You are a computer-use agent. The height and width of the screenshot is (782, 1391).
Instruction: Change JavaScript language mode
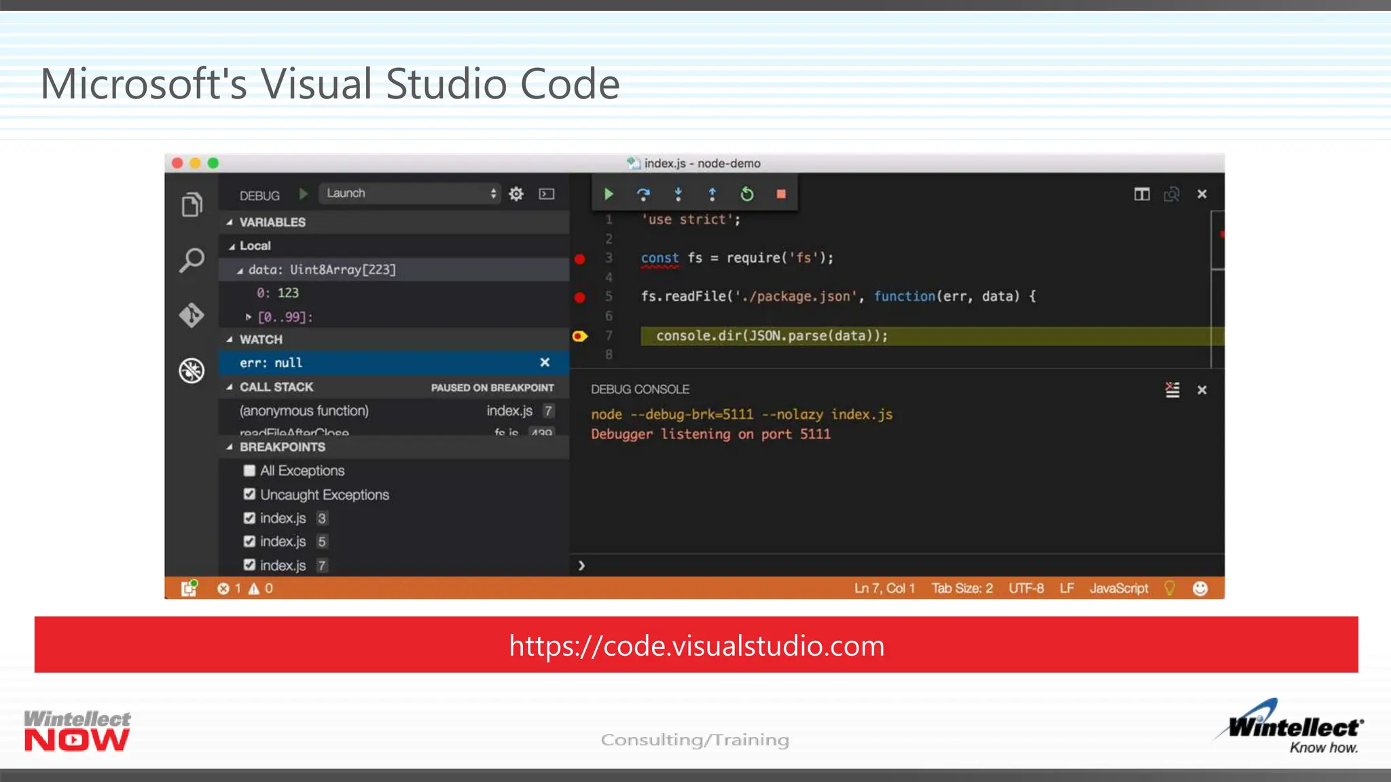(x=1119, y=589)
